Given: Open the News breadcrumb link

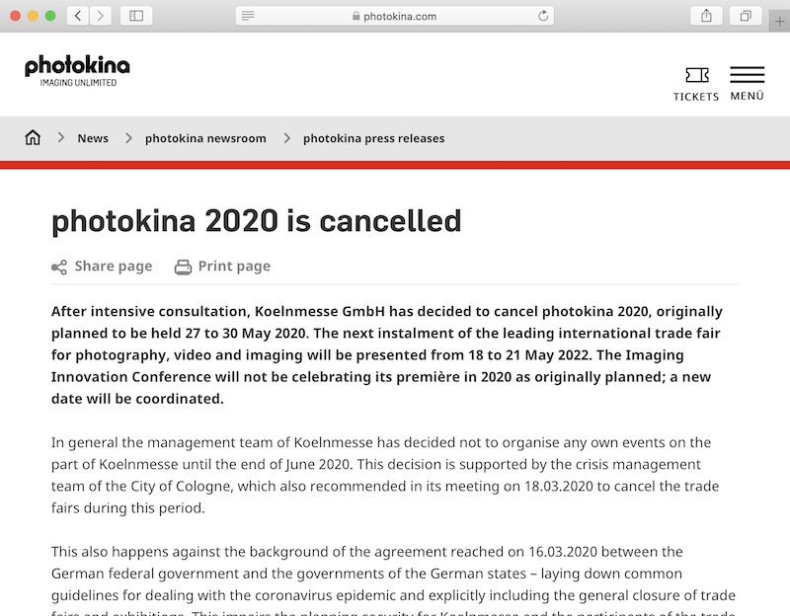Looking at the screenshot, I should pos(93,138).
